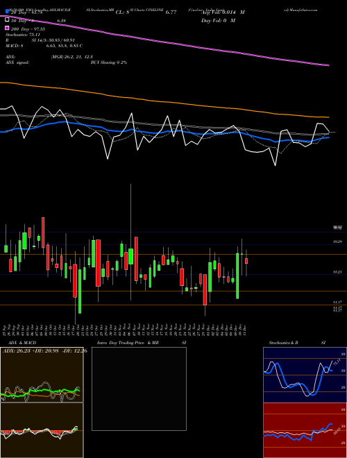Viewport: 347px width, 458px height.
Task: Open the blue Stochastics chart panel
Action: (305, 375)
